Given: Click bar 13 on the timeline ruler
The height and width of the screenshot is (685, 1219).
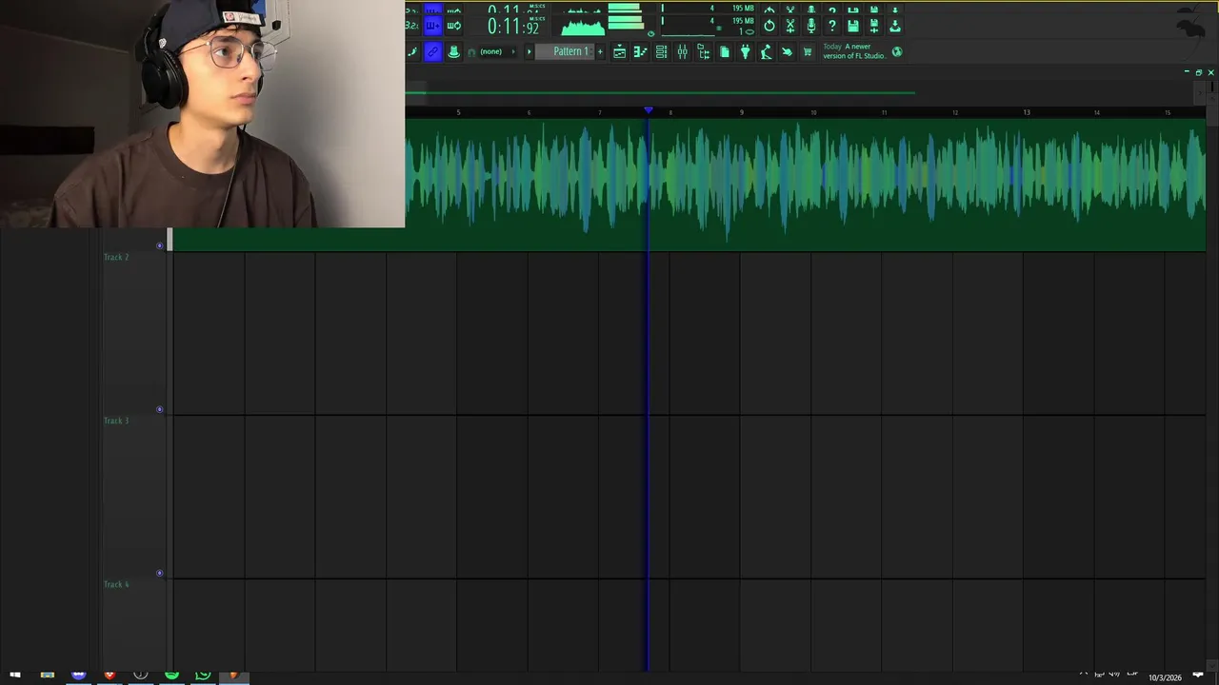Looking at the screenshot, I should tap(1027, 112).
